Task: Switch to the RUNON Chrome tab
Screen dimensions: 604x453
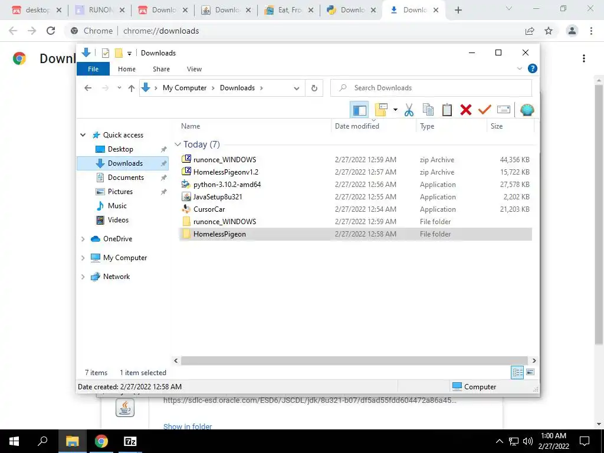Action: pyautogui.click(x=99, y=10)
